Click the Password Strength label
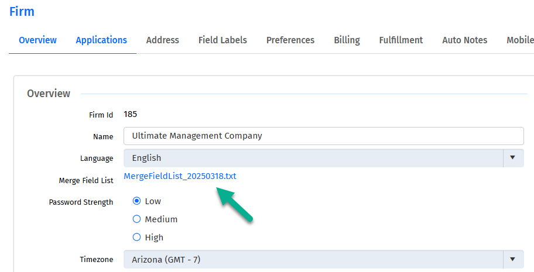This screenshot has height=272, width=534. pos(81,202)
